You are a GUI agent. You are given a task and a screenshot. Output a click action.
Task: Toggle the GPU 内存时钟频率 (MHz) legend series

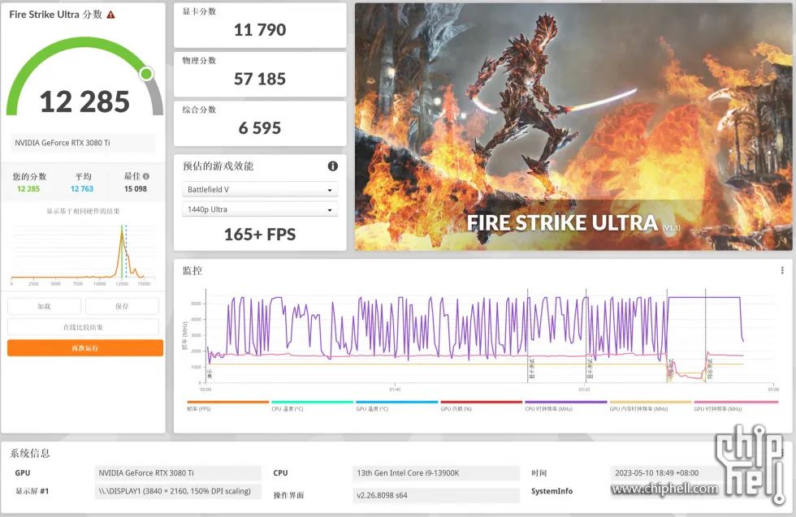[x=651, y=406]
